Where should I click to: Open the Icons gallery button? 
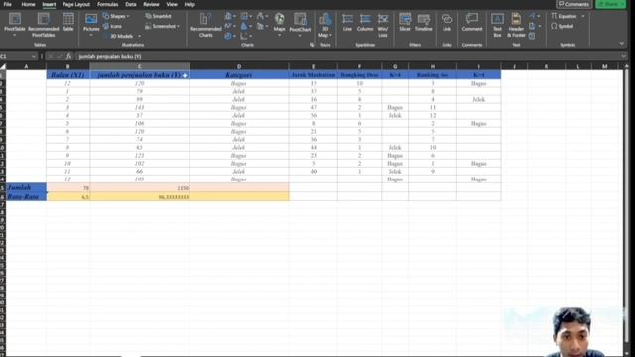pos(112,26)
